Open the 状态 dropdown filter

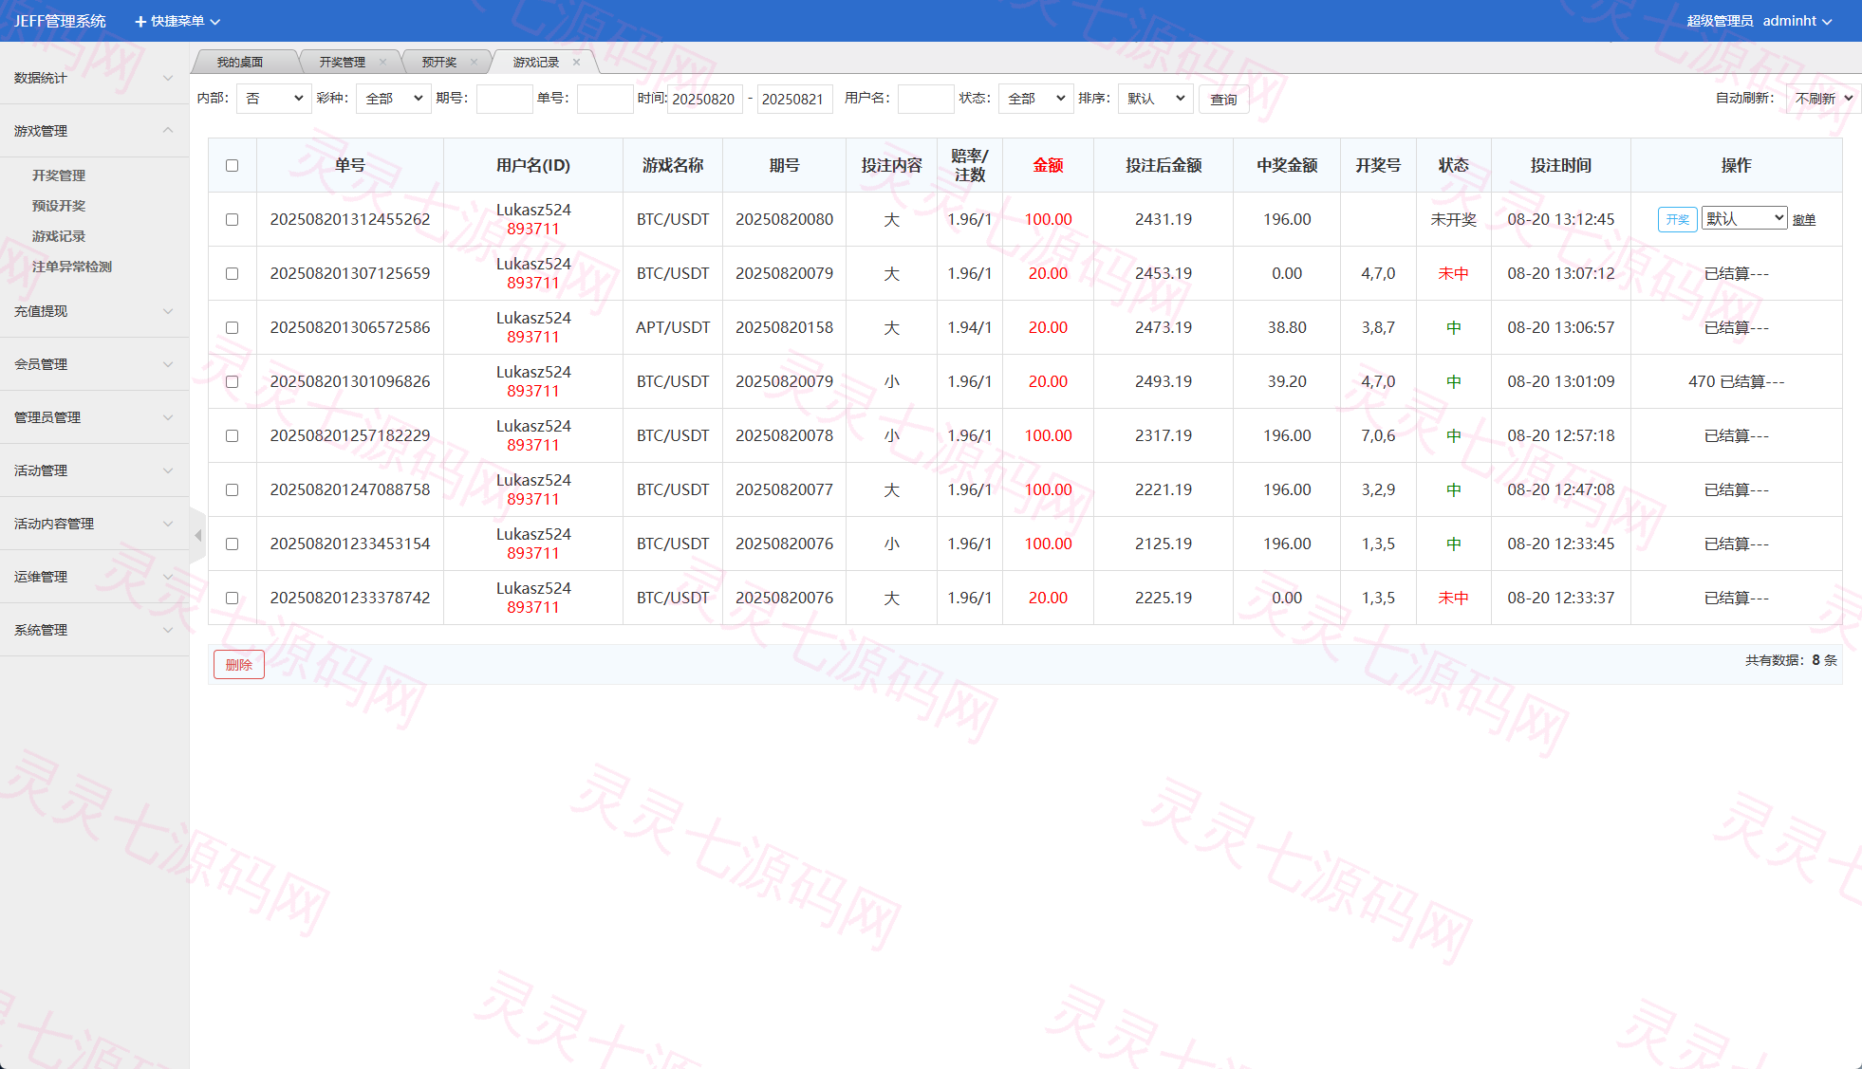click(x=1036, y=99)
